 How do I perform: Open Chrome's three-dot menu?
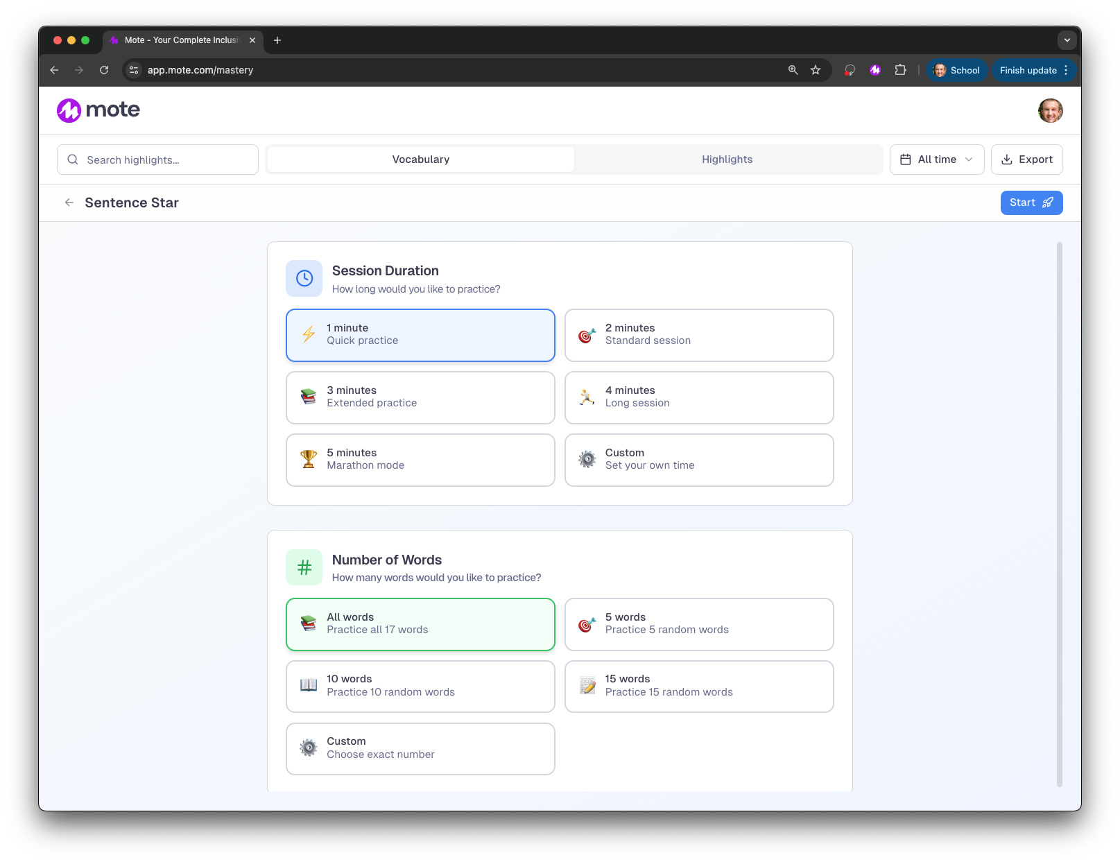(x=1066, y=70)
